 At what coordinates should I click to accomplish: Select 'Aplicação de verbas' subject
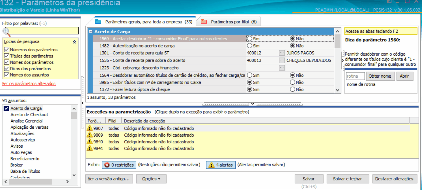(29, 127)
